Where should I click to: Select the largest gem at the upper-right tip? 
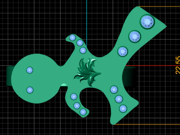point(147,22)
